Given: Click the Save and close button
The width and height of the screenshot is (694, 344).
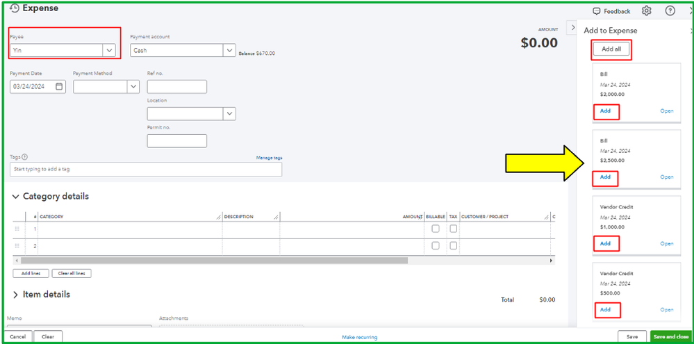Looking at the screenshot, I should pos(671,337).
